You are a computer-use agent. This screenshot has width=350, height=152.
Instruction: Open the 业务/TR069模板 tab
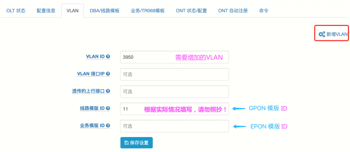point(148,11)
